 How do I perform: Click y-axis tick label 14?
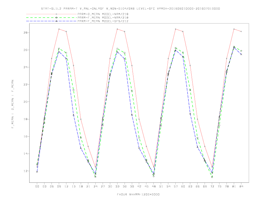pyautogui.click(x=26, y=154)
